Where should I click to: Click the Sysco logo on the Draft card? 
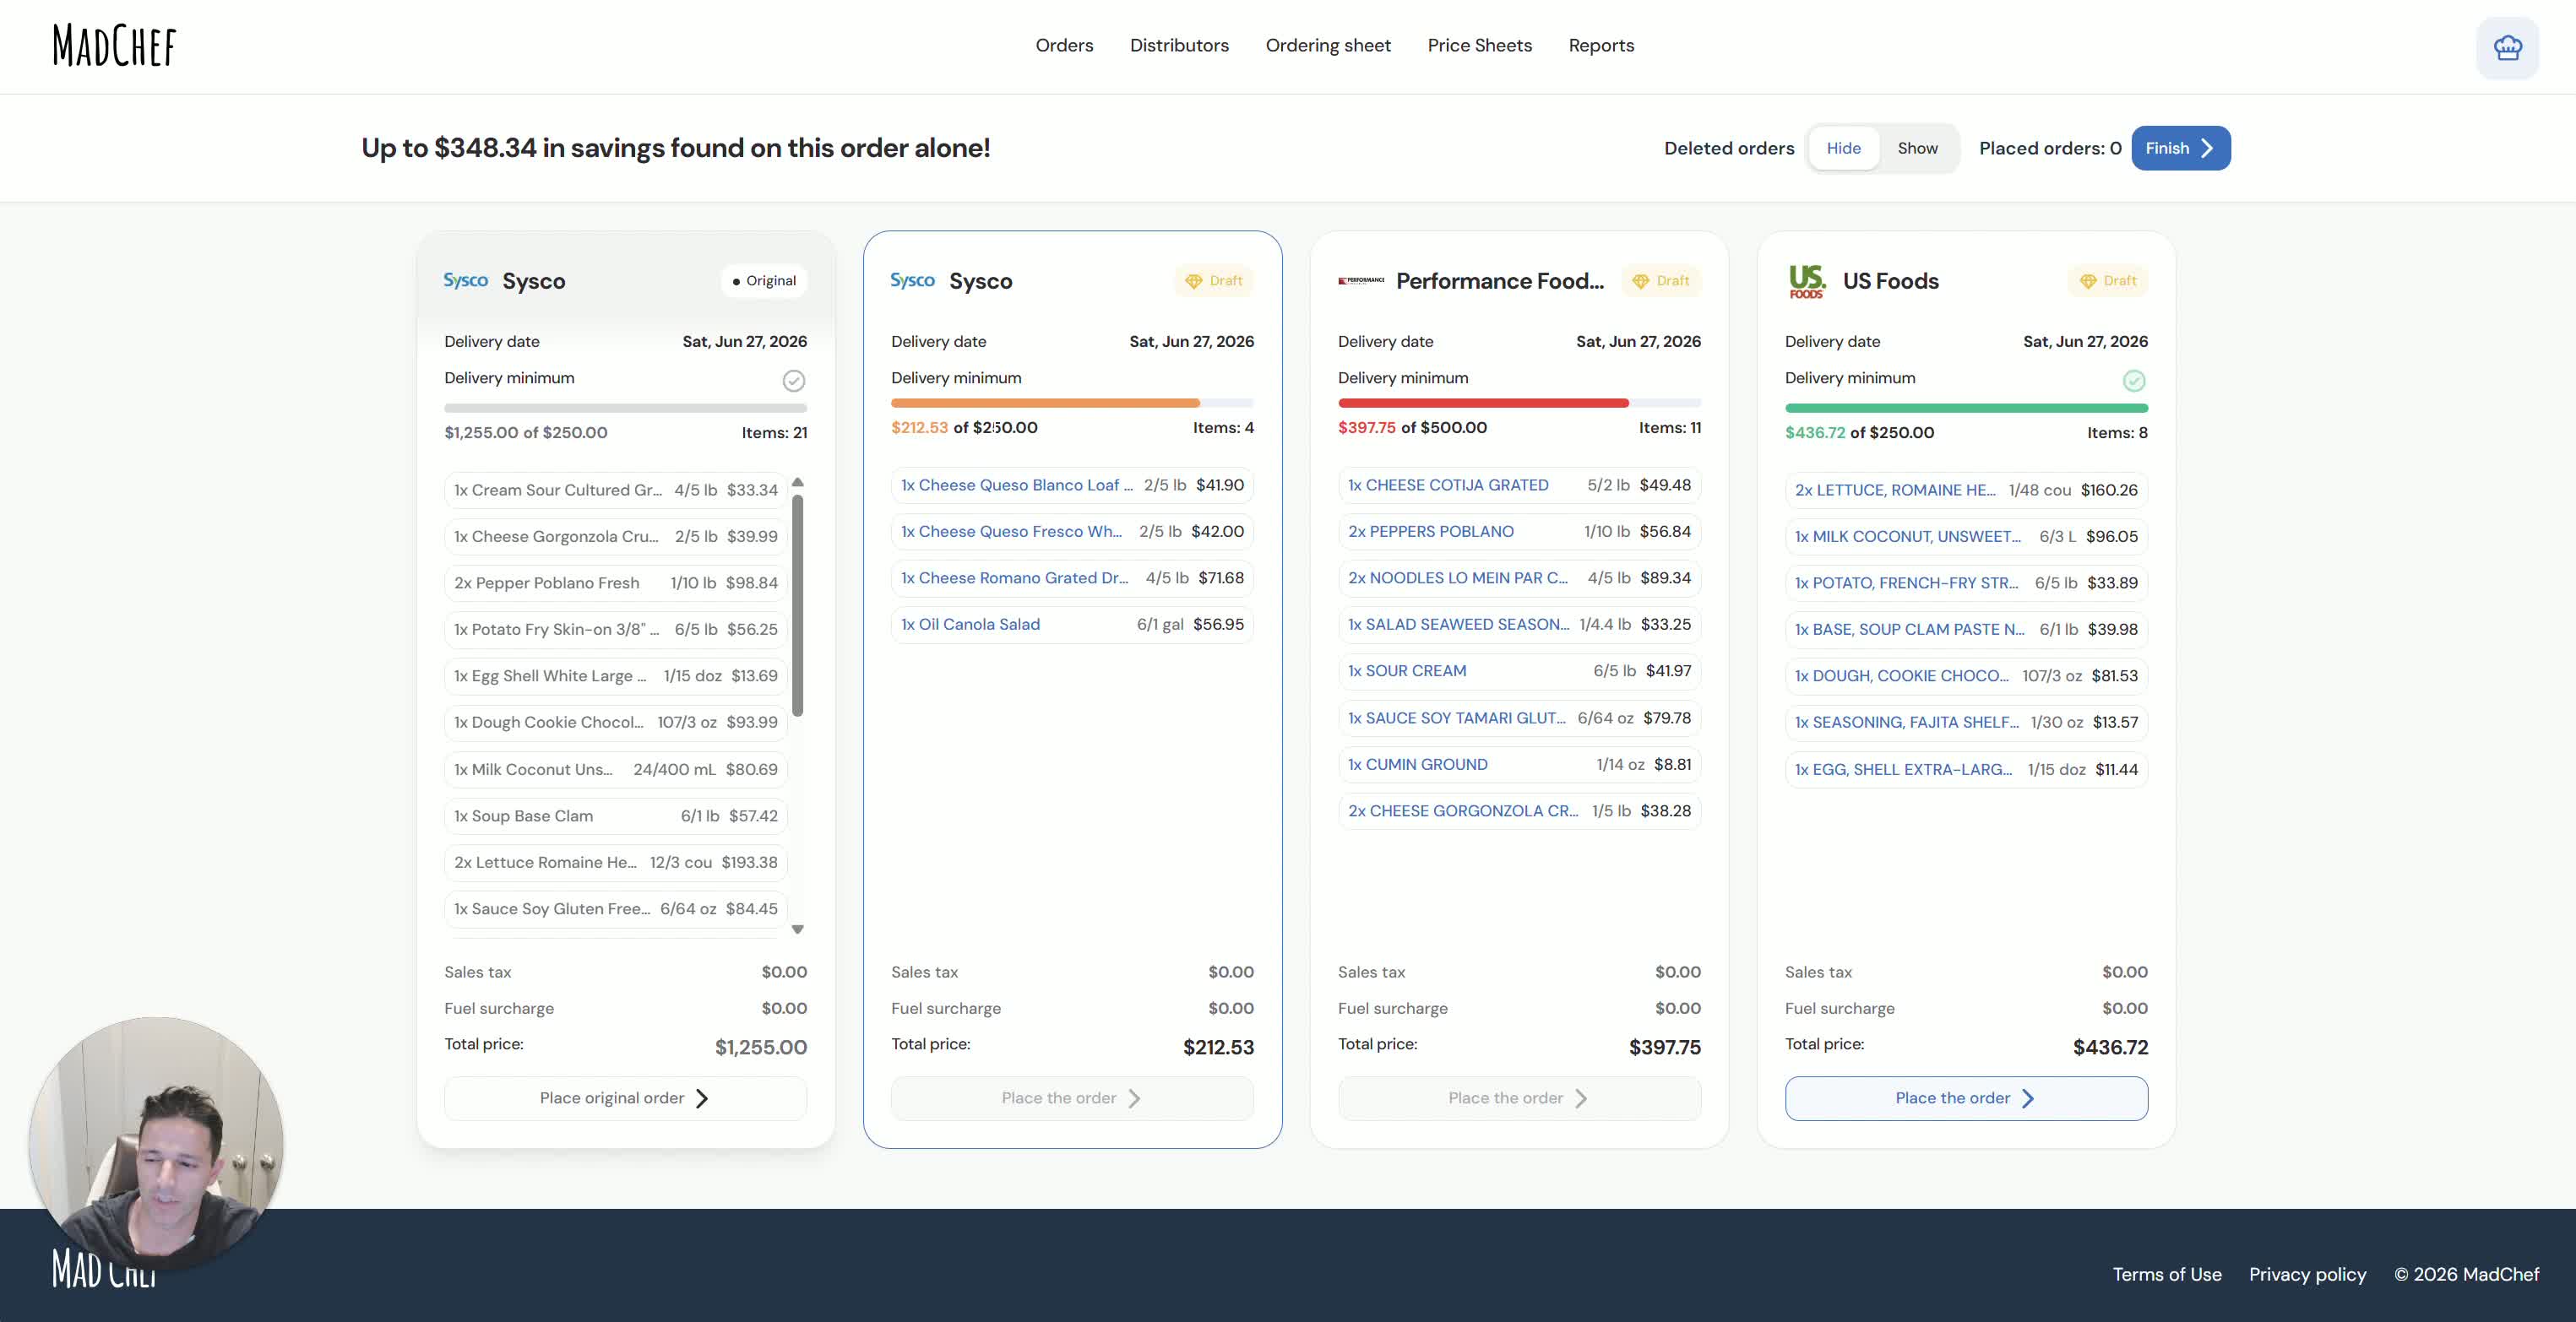tap(913, 281)
